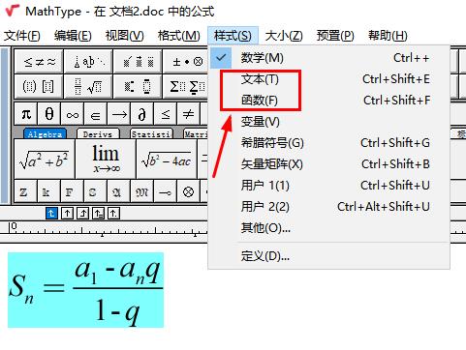Close the open 样式(S) menu
The image size is (466, 350).
click(x=233, y=36)
